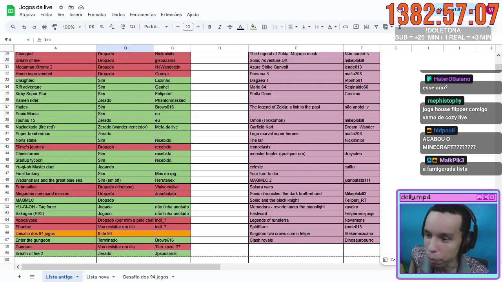Viewport: 502px width, 282px height.
Task: Open the Editar menu
Action: click(46, 14)
